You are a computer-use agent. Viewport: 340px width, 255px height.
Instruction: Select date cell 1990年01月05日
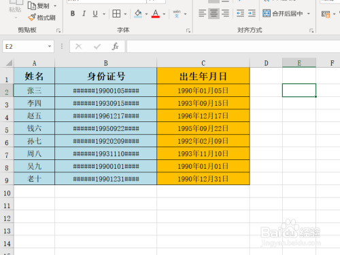(x=203, y=90)
